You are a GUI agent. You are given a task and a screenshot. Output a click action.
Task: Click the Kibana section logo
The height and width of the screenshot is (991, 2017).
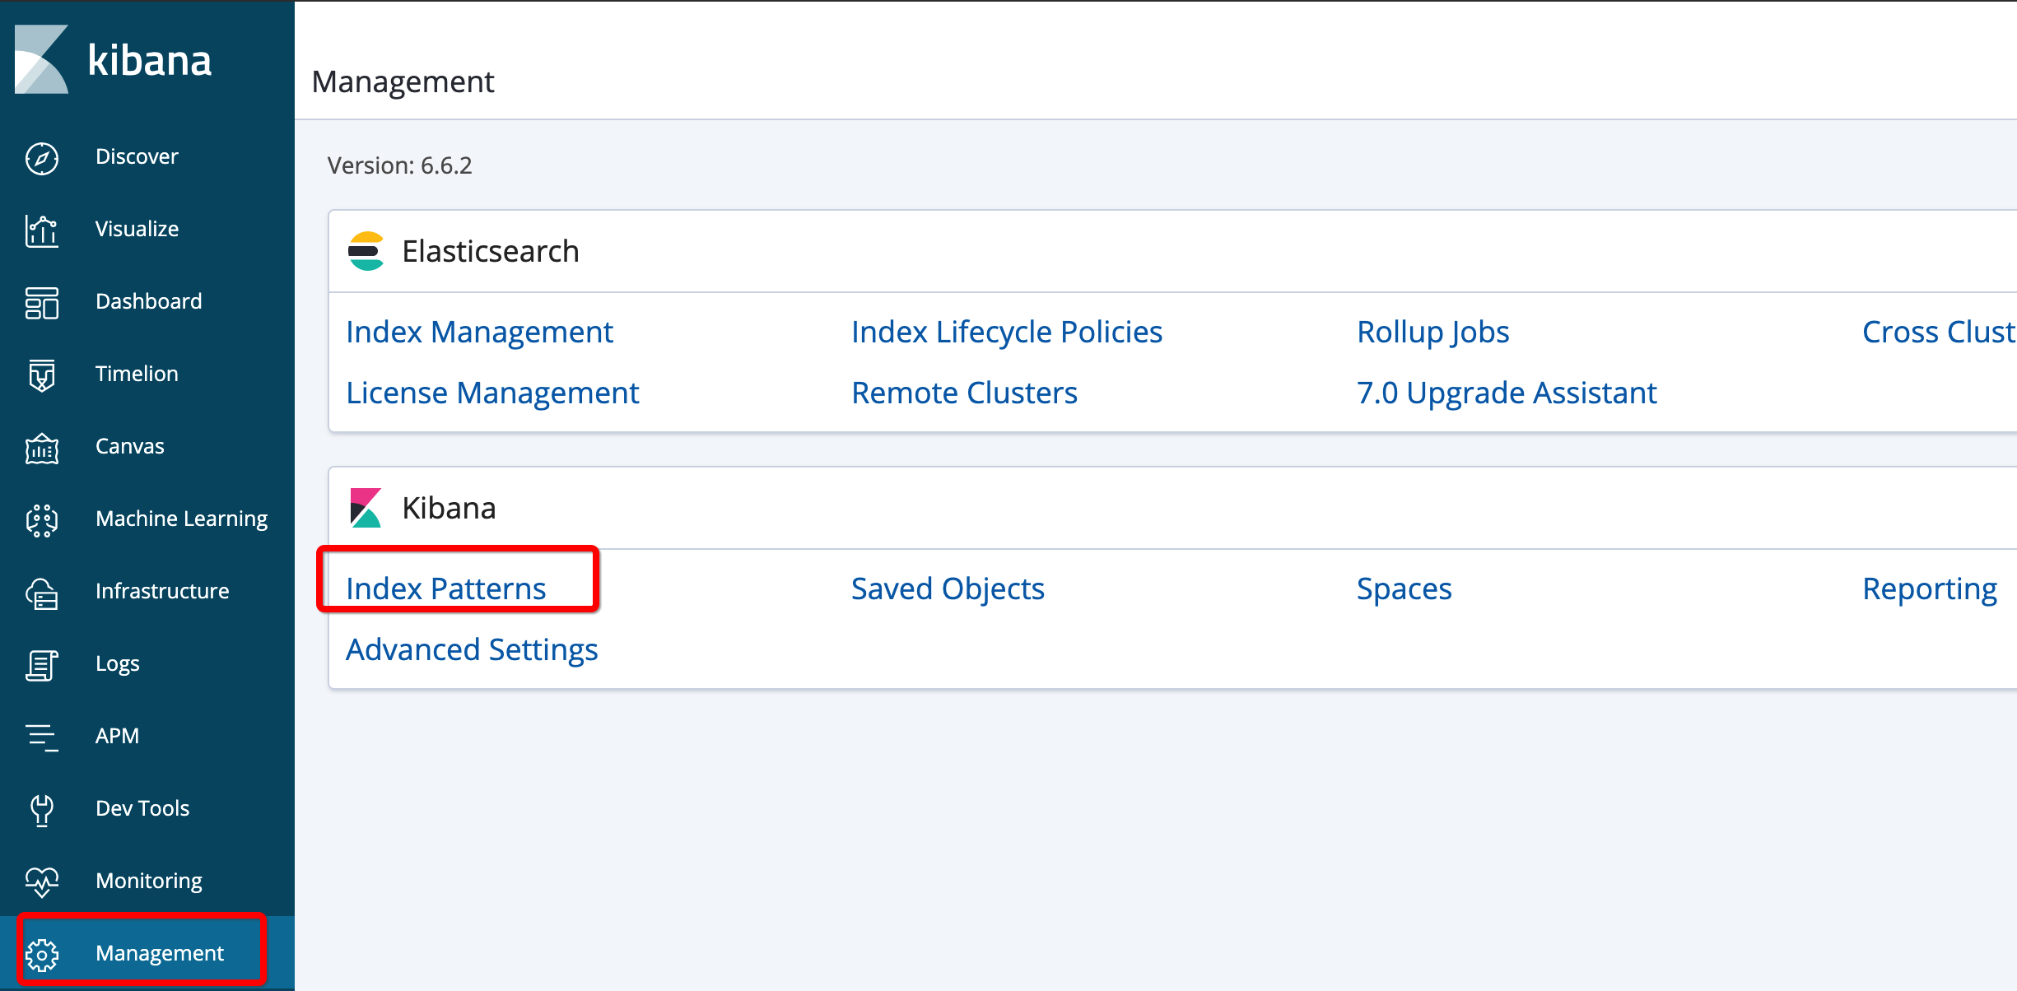(366, 508)
